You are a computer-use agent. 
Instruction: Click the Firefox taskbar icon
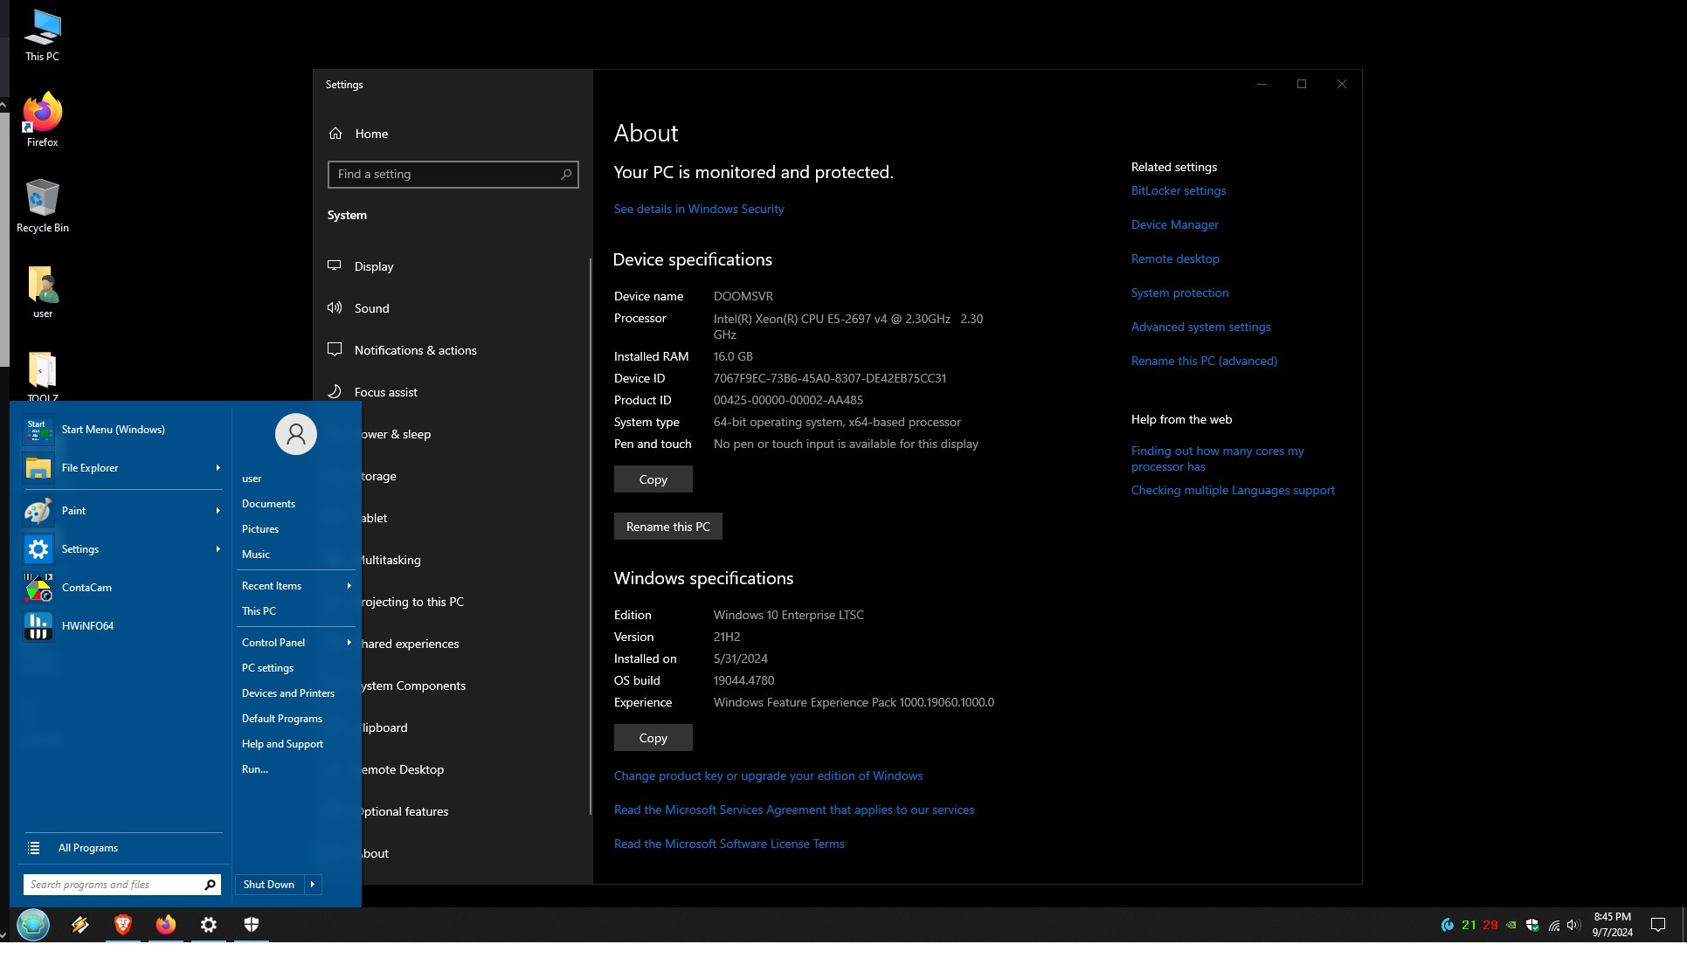[x=166, y=925]
